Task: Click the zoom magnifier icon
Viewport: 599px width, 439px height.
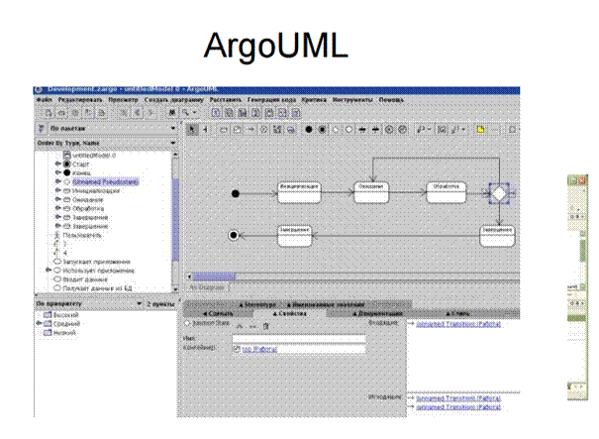Action: coord(186,113)
